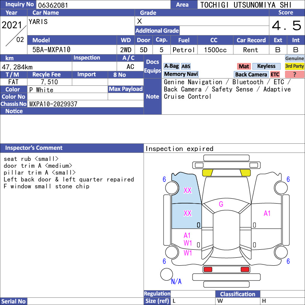This screenshot has height=305, width=305.
Task: Click the A1 mark on right door
Action: [x=267, y=213]
